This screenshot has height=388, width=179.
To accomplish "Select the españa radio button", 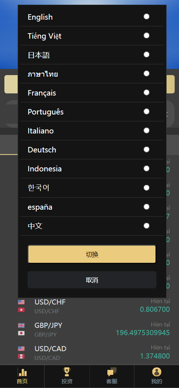I will tap(146, 207).
